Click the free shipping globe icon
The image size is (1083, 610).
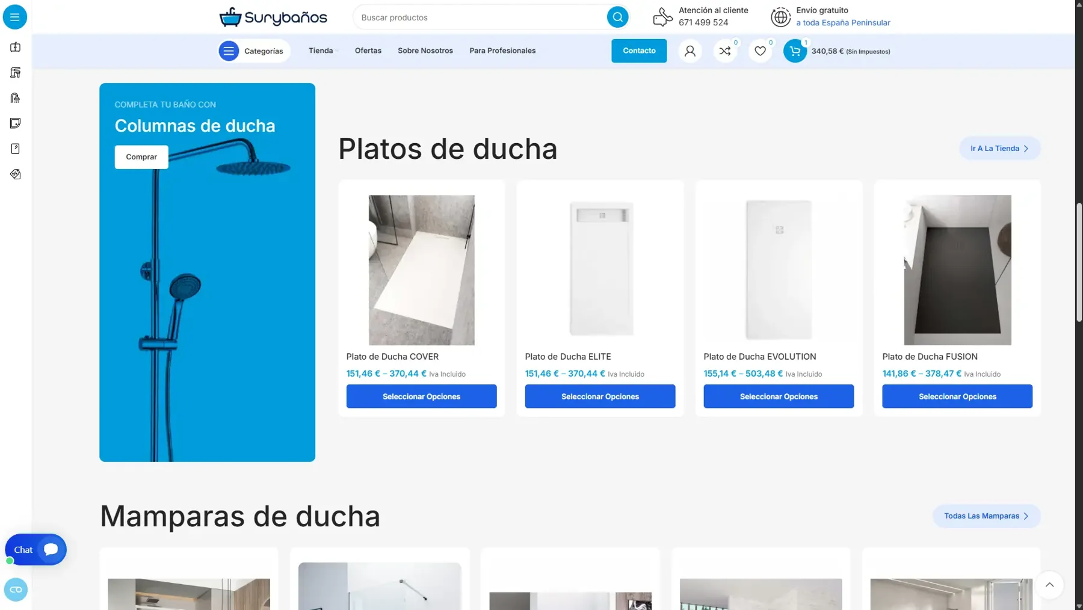tap(780, 17)
